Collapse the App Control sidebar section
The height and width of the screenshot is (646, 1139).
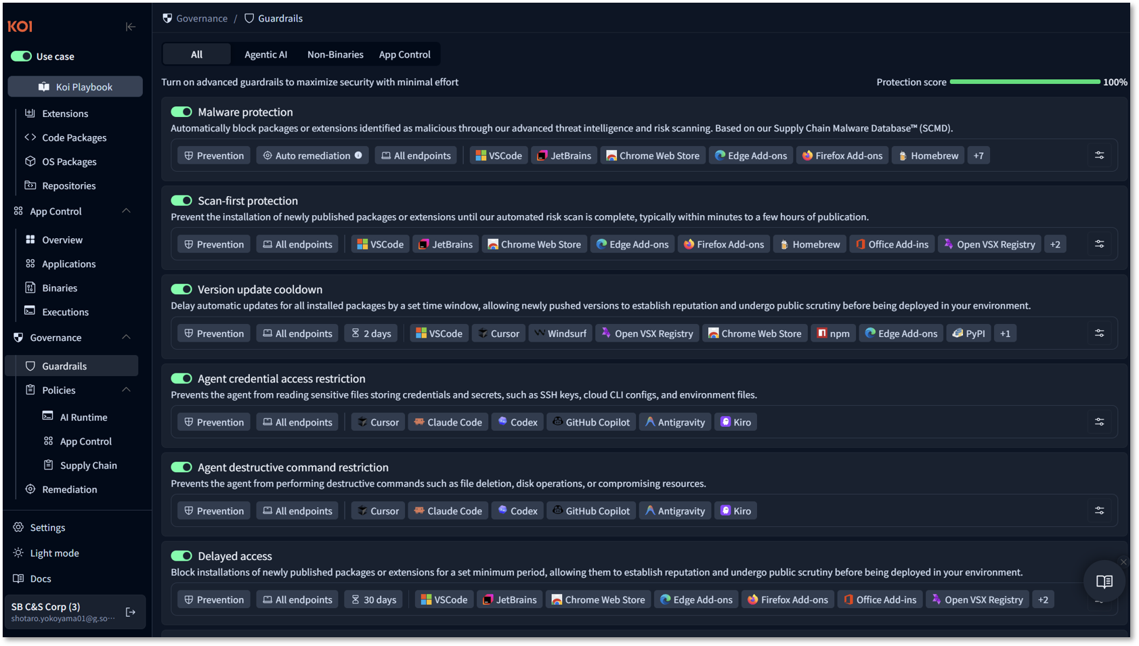[x=126, y=211]
